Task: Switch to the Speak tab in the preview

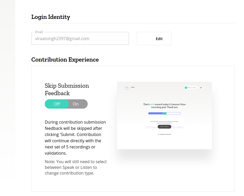Action: coord(127,87)
